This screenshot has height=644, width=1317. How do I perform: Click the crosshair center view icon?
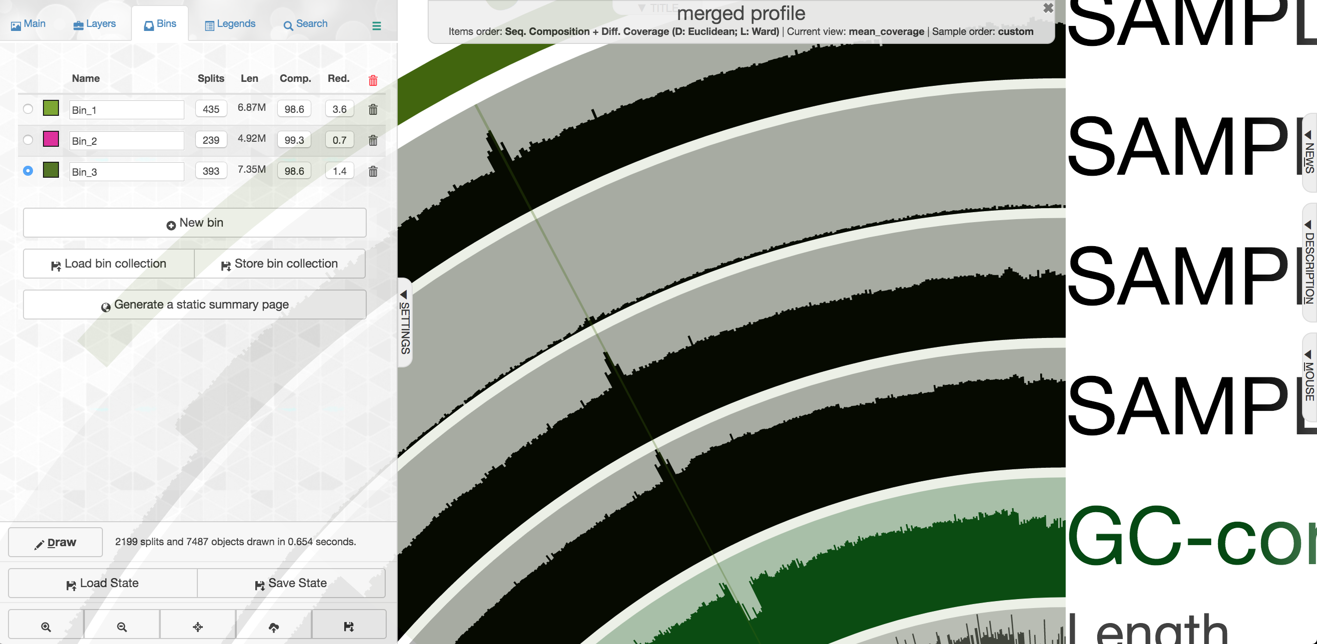click(x=198, y=627)
